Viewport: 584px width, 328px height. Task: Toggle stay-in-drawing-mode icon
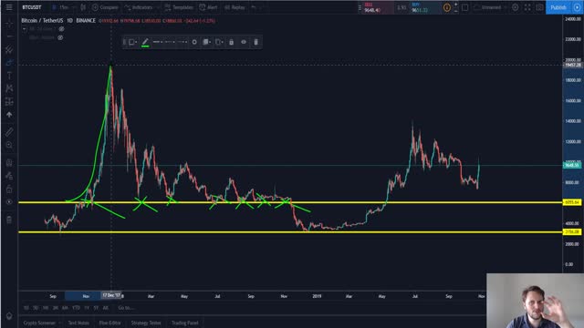[9, 176]
